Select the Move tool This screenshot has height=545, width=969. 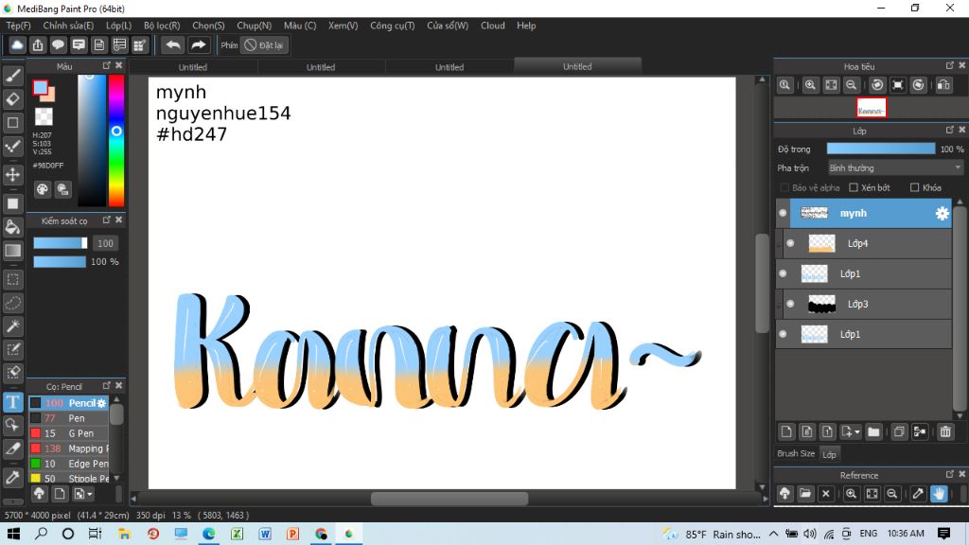[12, 175]
